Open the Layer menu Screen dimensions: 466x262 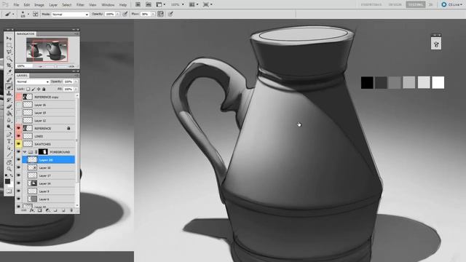pos(53,5)
